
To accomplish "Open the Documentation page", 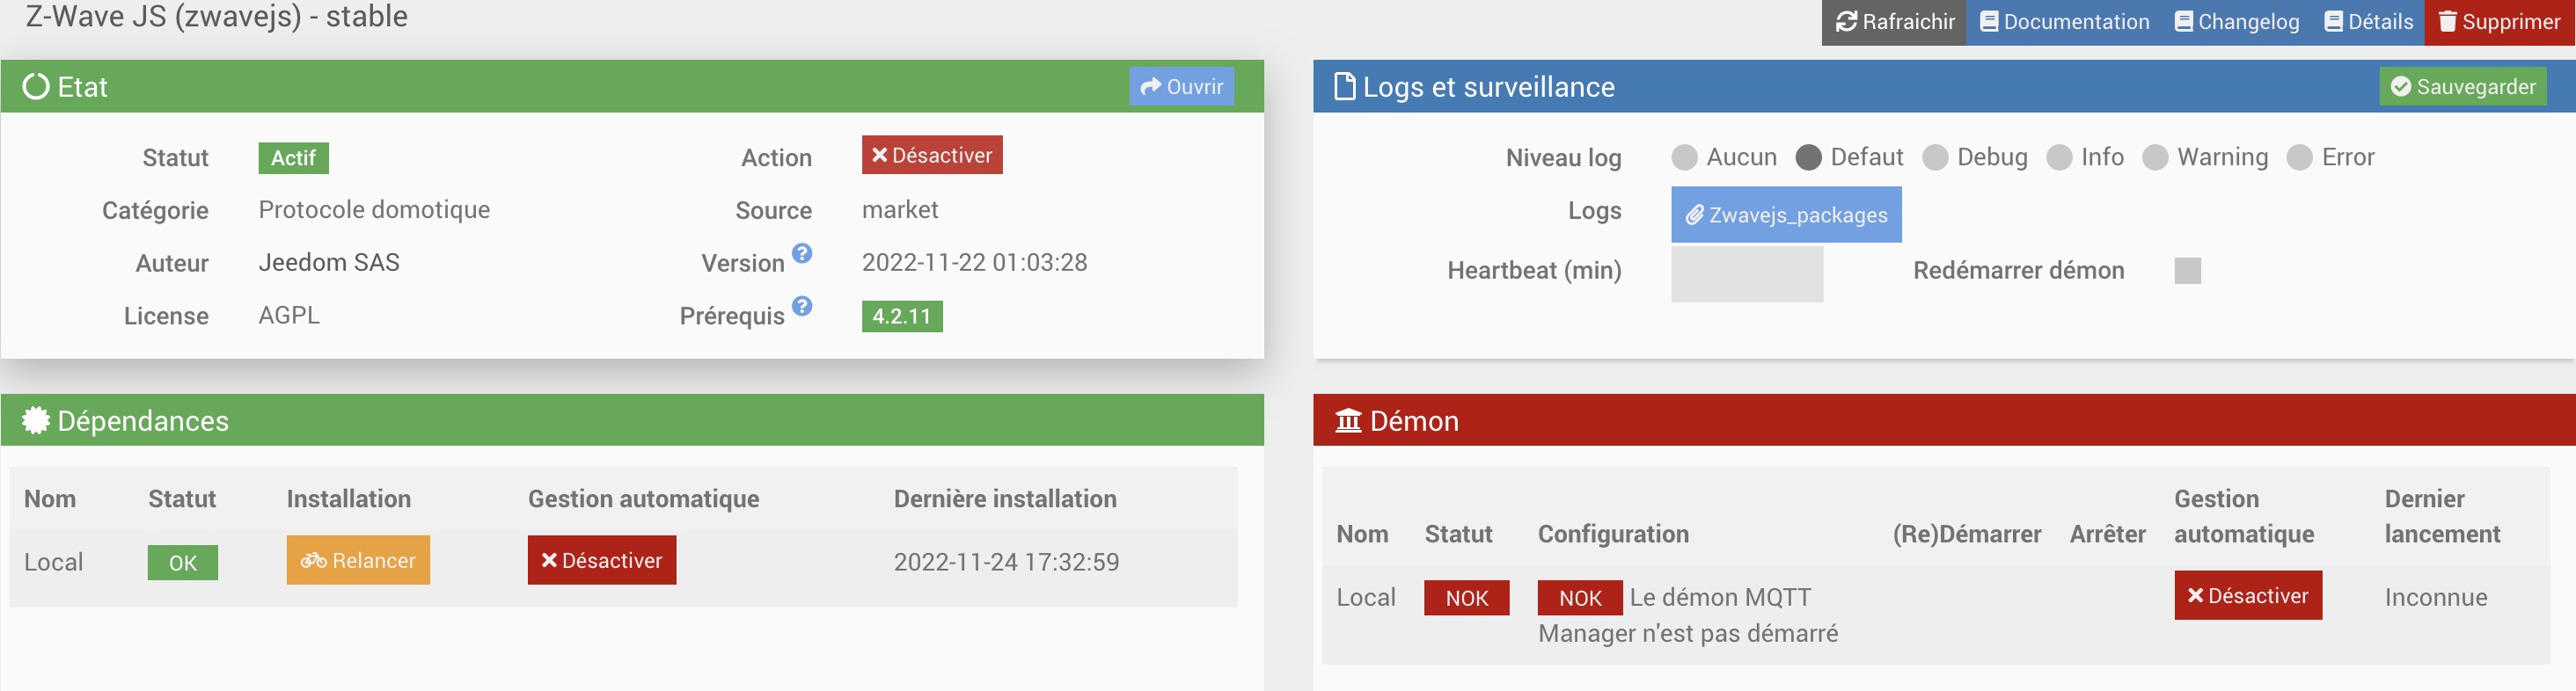I will pyautogui.click(x=2065, y=22).
